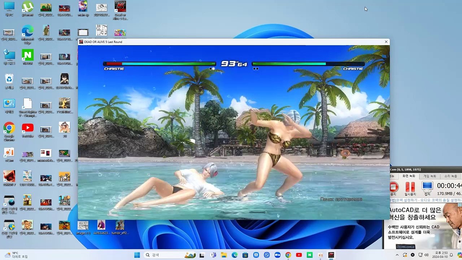Image resolution: width=462 pixels, height=260 pixels.
Task: Open the NAVER desktop shortcut
Action: (27, 57)
